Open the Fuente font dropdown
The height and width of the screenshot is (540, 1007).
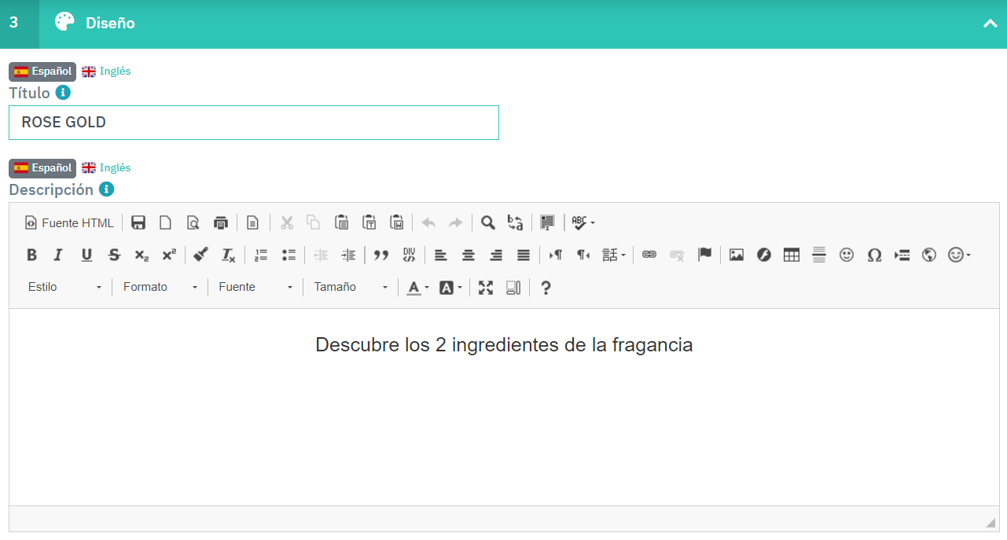coord(256,287)
